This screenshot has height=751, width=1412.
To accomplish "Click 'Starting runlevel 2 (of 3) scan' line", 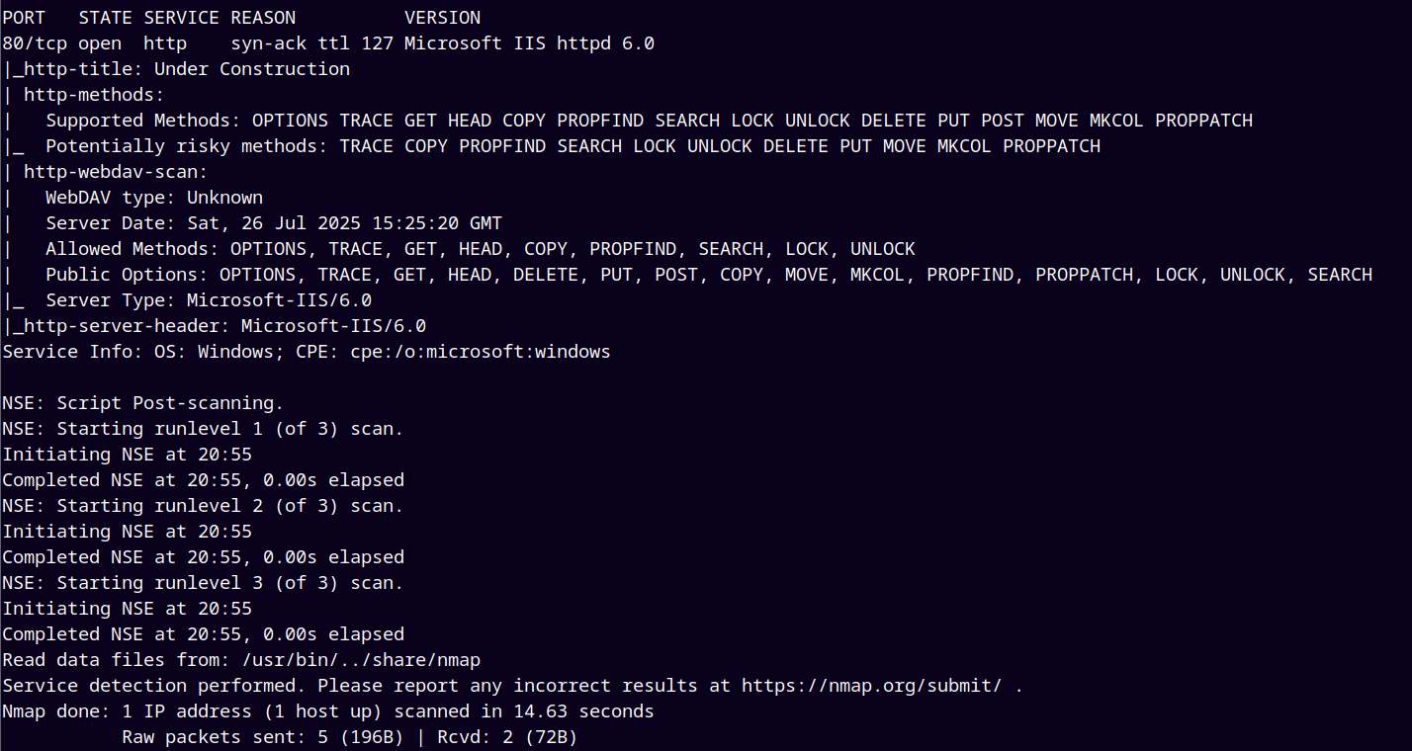I will 203,506.
